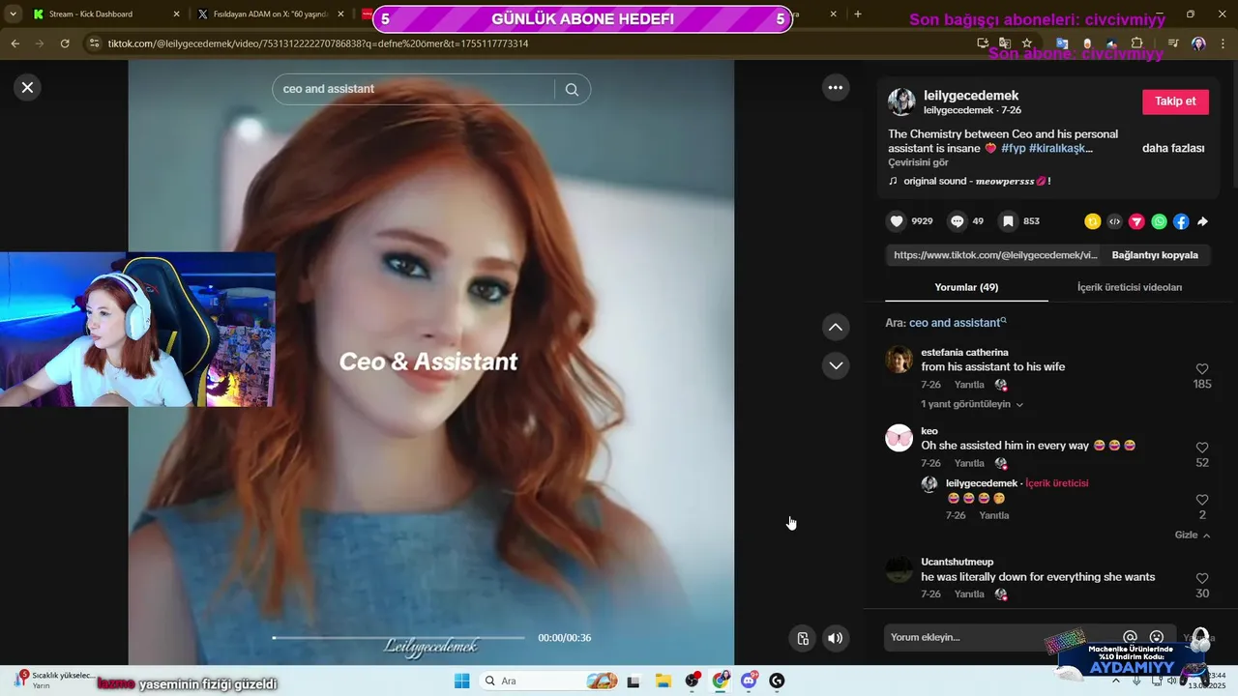Open the browser Extensions puzzle icon
1238x696 pixels.
coord(1137,43)
